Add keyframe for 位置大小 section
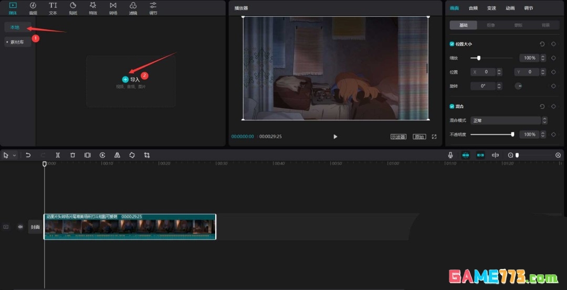567x290 pixels. pyautogui.click(x=553, y=44)
